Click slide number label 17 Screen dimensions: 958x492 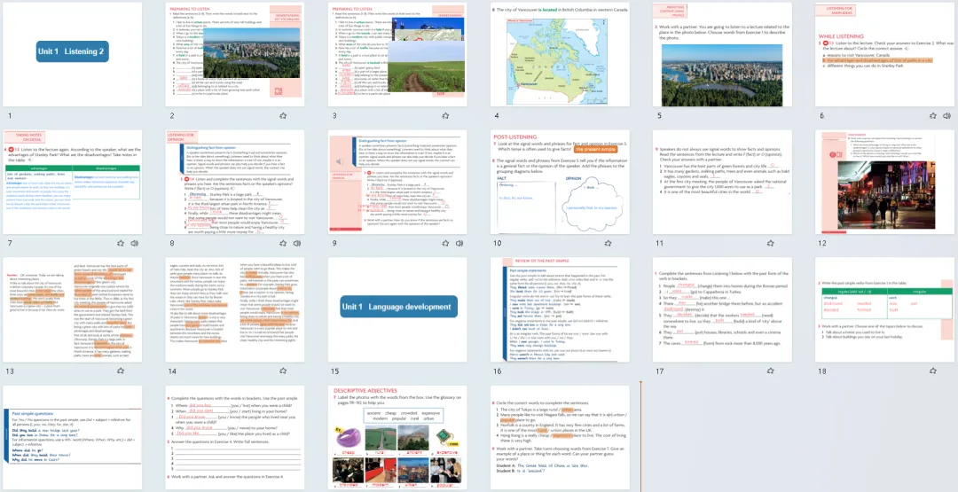[x=660, y=371]
